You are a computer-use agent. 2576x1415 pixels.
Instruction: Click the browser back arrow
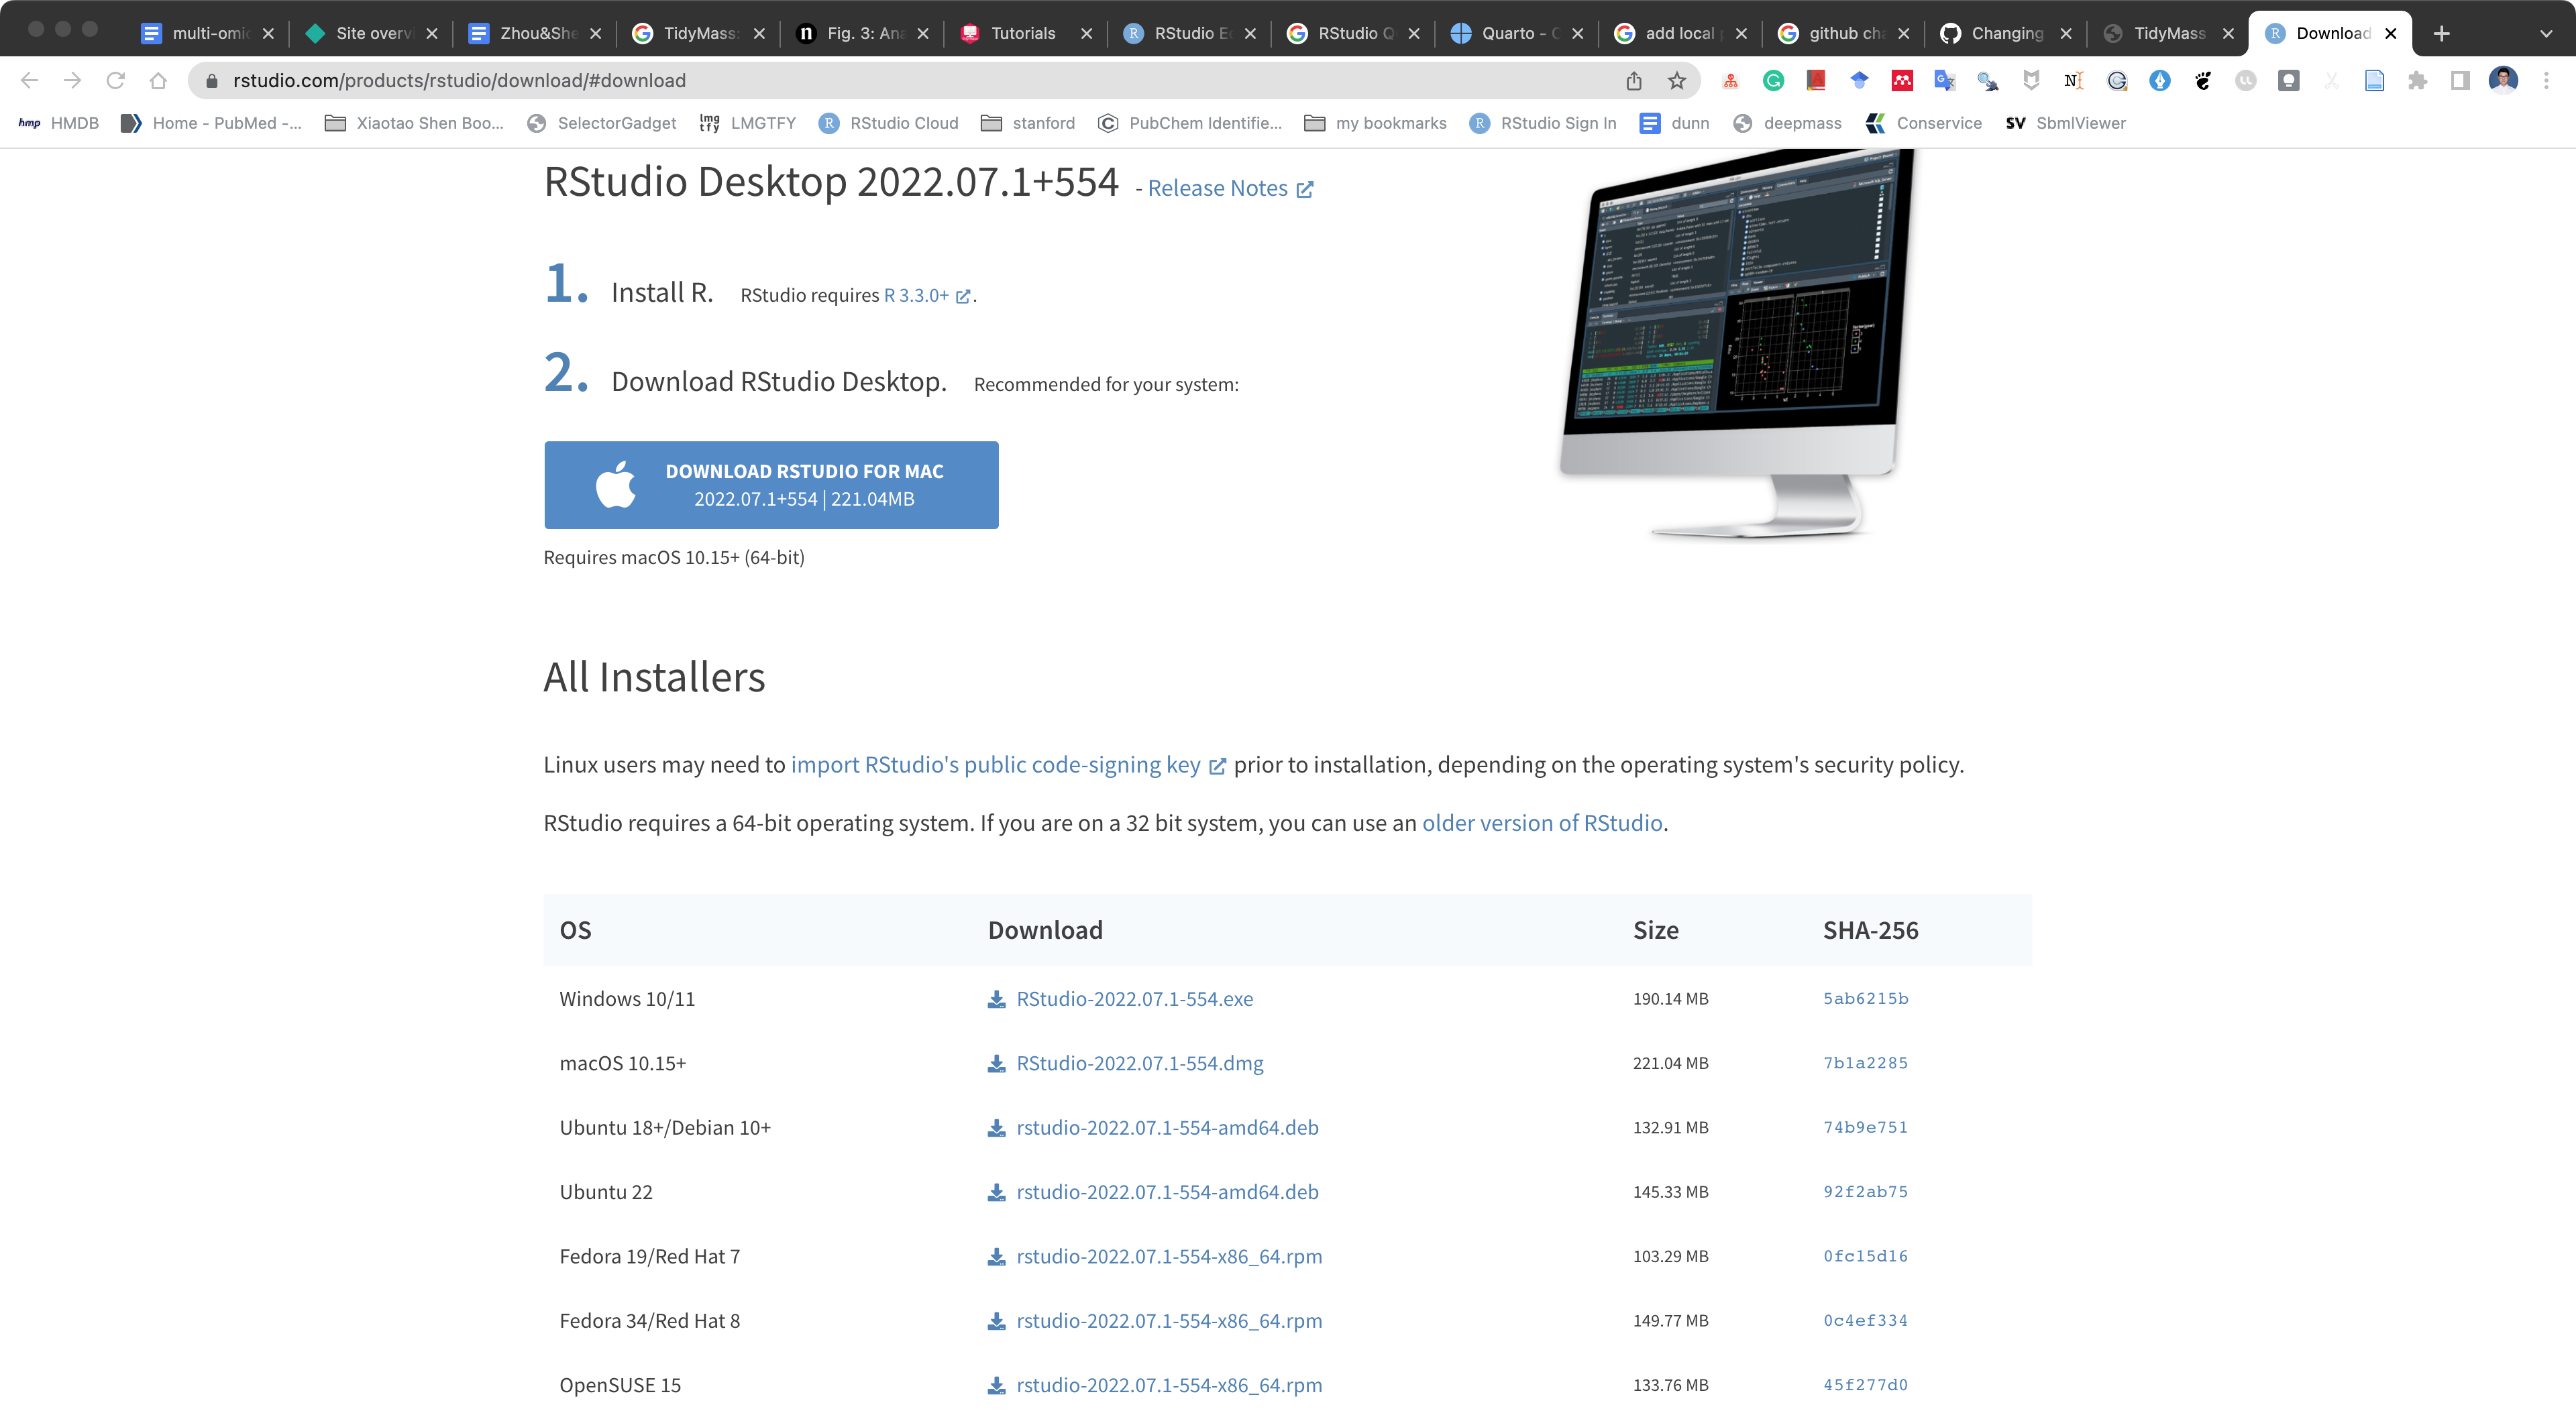[29, 80]
